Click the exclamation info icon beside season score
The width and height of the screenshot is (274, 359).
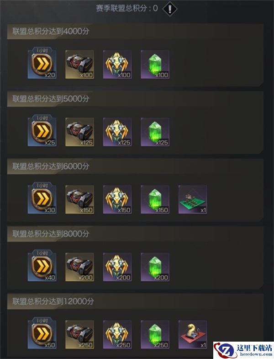[x=170, y=9]
